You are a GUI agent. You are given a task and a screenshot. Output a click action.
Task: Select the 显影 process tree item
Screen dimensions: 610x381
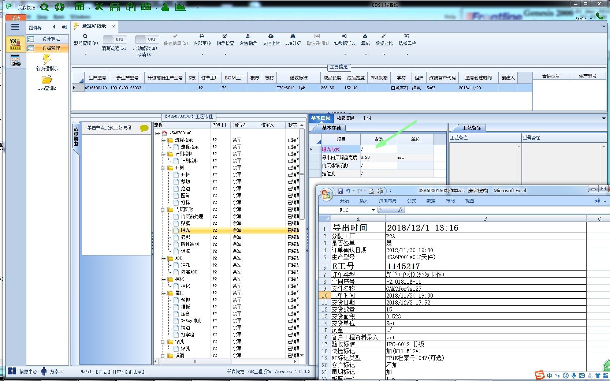(185, 237)
